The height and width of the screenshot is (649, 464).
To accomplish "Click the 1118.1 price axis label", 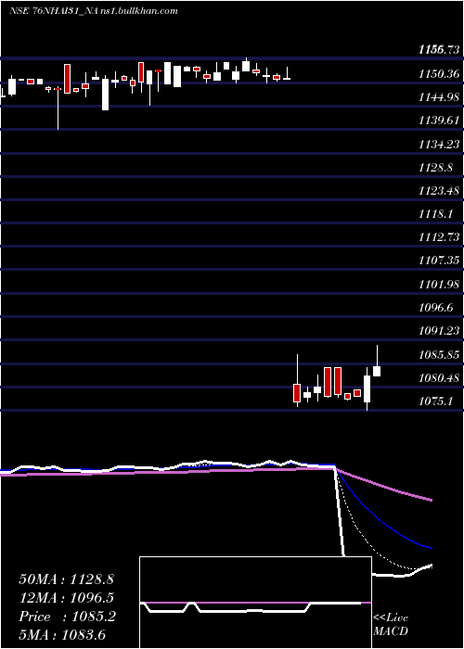I will (x=436, y=213).
